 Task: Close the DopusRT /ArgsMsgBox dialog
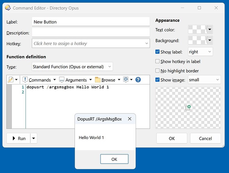129,119
